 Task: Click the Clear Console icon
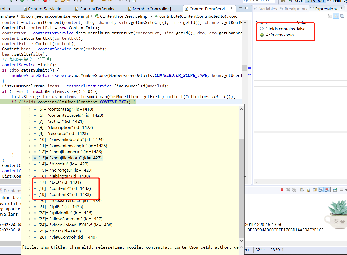point(302,190)
